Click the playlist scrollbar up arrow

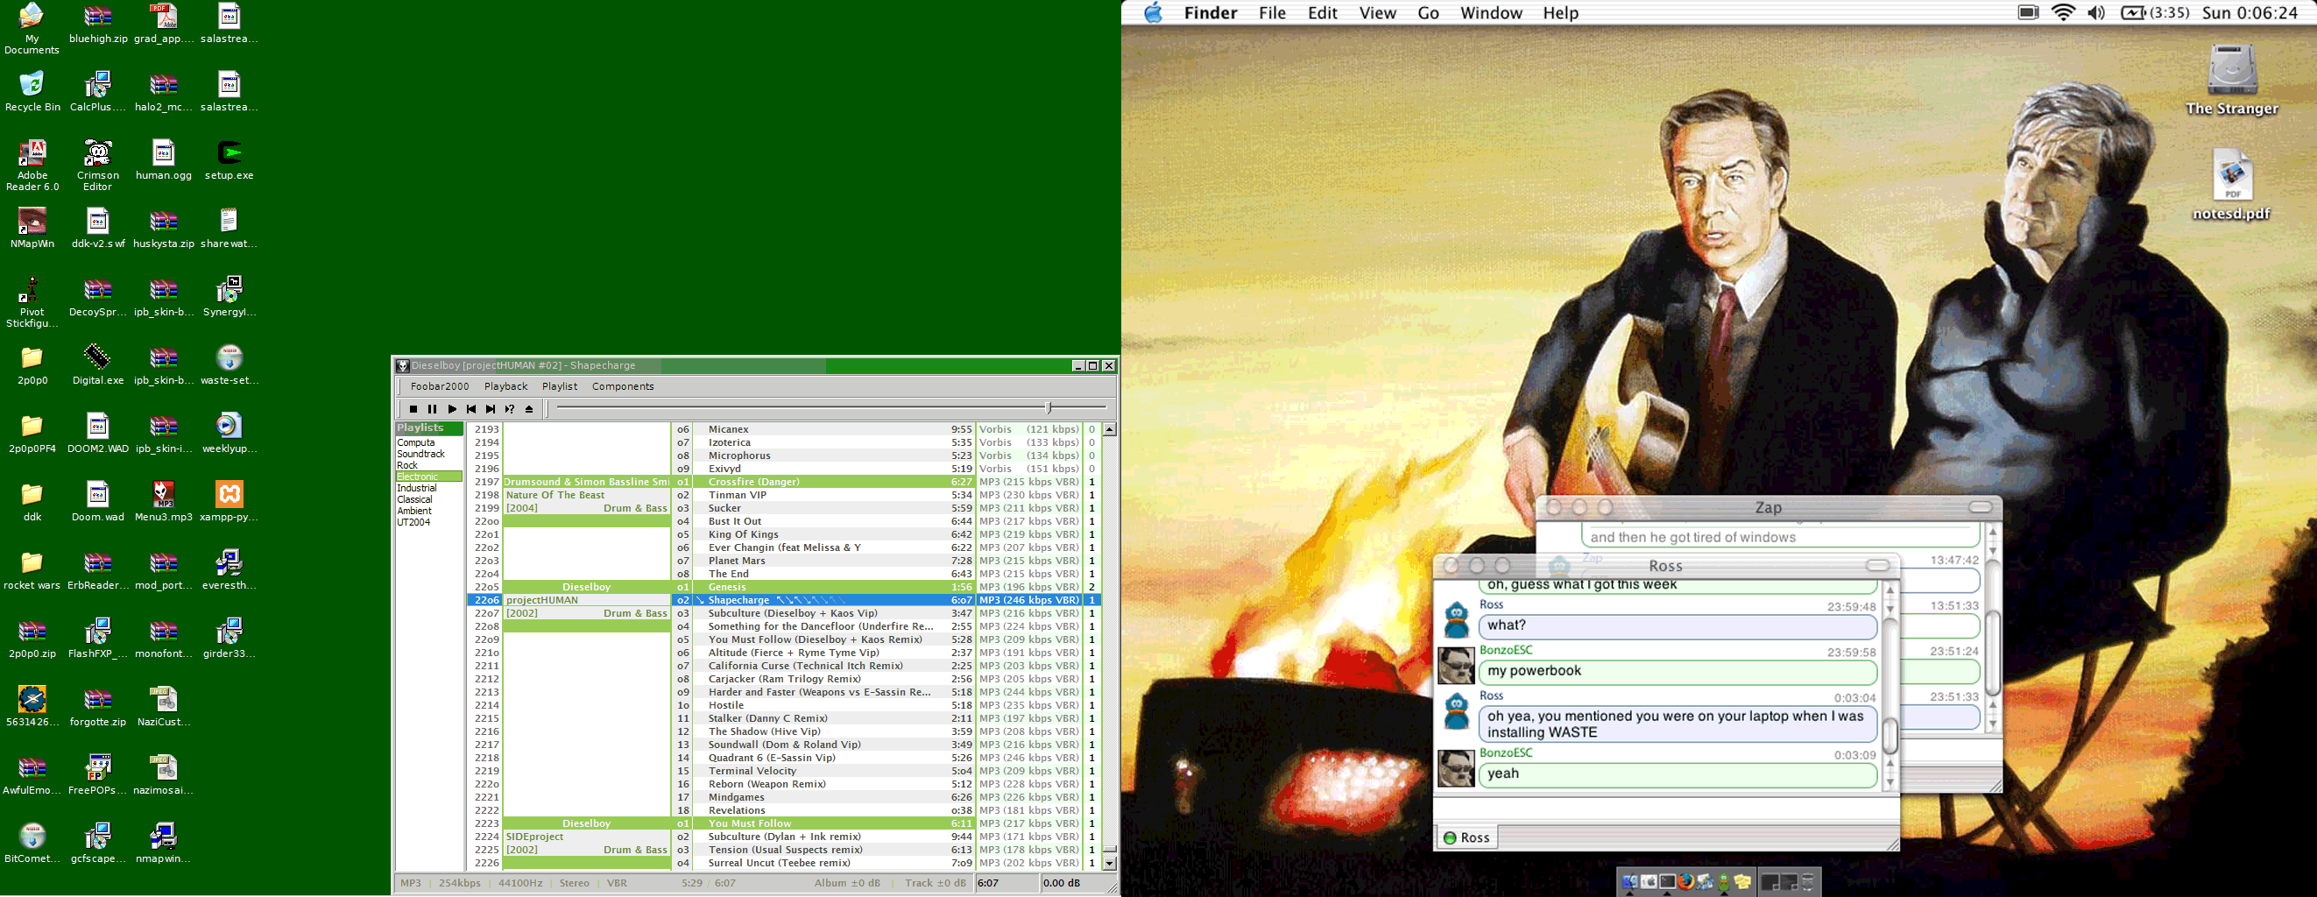click(1110, 429)
